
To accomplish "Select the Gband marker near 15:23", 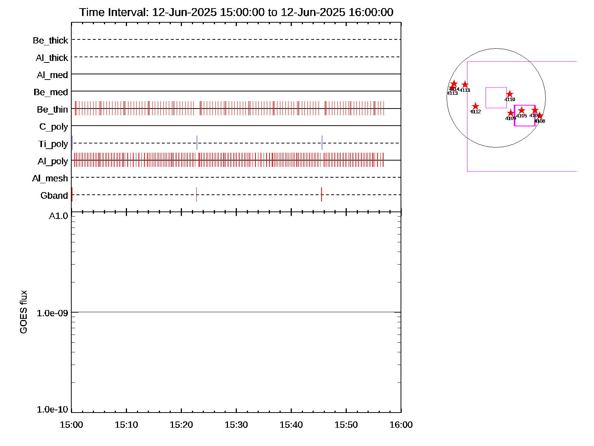I will tap(196, 194).
